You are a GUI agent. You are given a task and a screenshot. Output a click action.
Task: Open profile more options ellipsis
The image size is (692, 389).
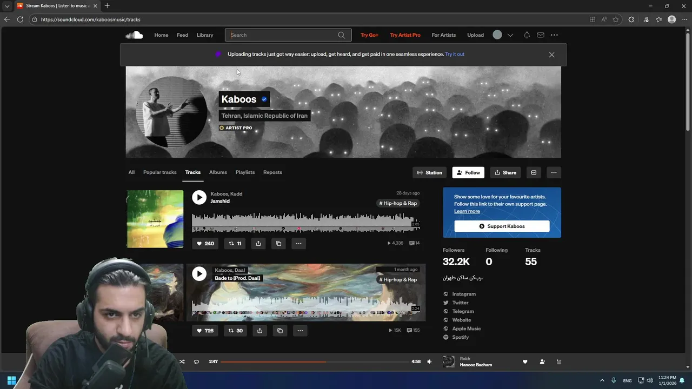pos(554,173)
